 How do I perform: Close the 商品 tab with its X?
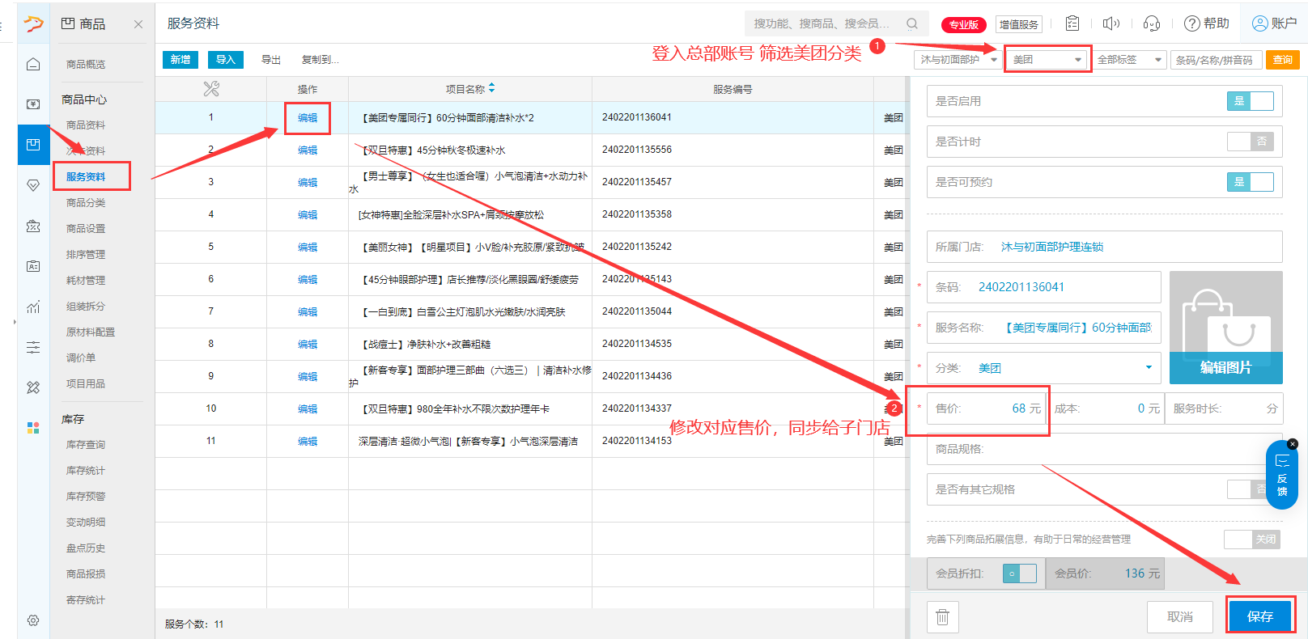pyautogui.click(x=138, y=24)
